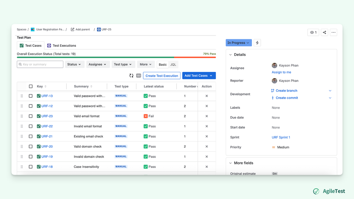The width and height of the screenshot is (354, 199).
Task: Switch to the Test Cases tab
Action: click(30, 46)
